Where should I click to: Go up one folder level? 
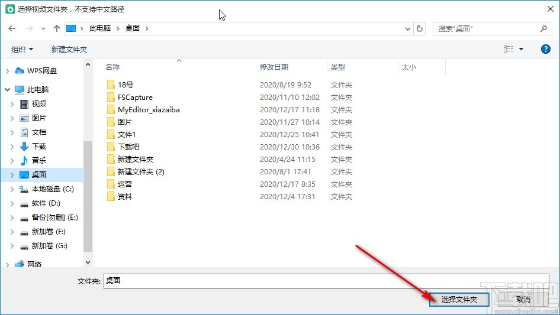pyautogui.click(x=56, y=28)
